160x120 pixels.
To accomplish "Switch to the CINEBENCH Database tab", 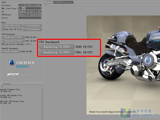I will point(63,2).
